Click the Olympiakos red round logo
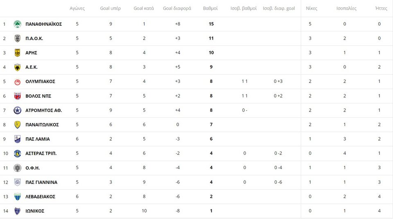Image resolution: width=393 pixels, height=219 pixels. click(17, 82)
